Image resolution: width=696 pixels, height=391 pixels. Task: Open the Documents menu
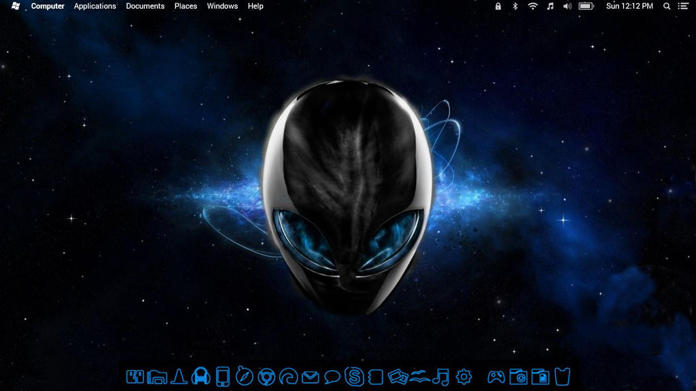[x=145, y=6]
